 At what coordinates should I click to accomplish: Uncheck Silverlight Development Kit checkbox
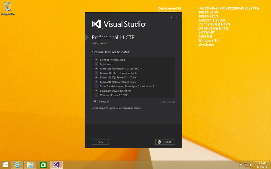(x=96, y=91)
